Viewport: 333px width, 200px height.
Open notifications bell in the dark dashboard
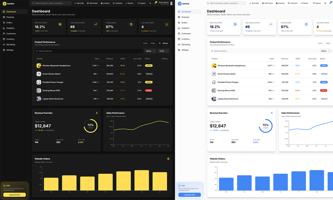tap(155, 3)
